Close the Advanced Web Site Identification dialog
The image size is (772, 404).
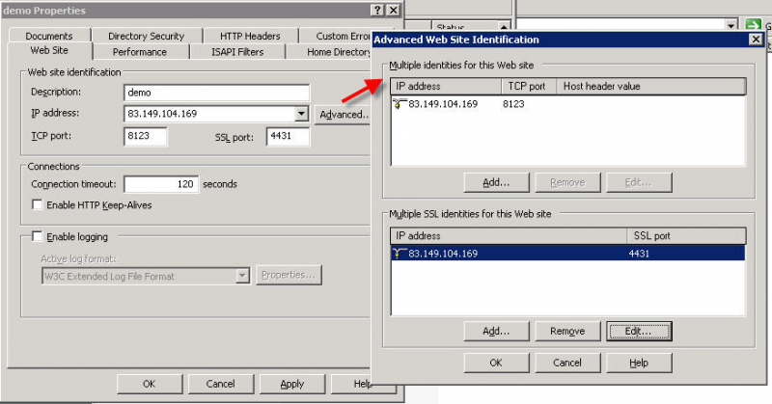(756, 40)
